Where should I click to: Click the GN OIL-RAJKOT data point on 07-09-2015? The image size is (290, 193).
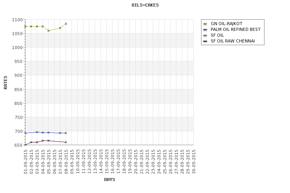coord(60,28)
